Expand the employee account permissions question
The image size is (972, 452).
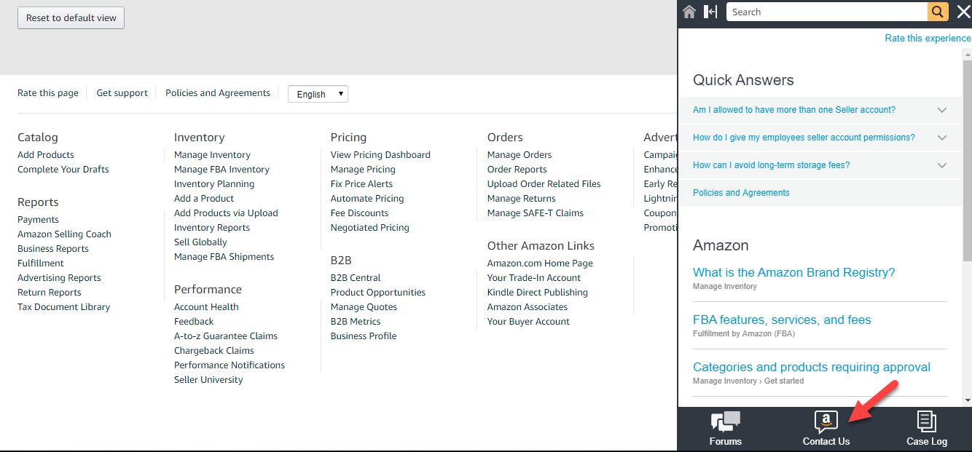click(x=941, y=138)
